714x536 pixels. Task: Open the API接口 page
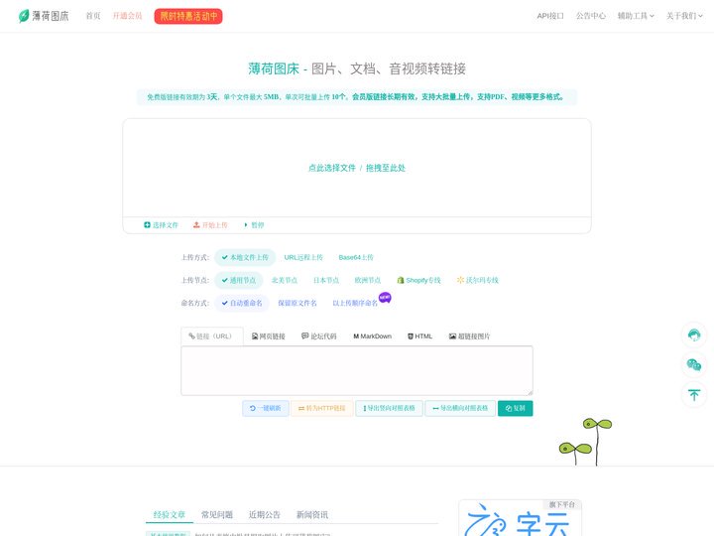pos(550,16)
